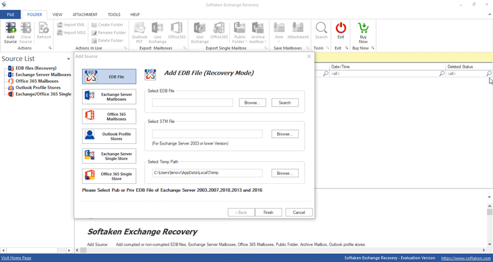Click Browse for Temp Path
The image size is (493, 262).
pos(285,173)
